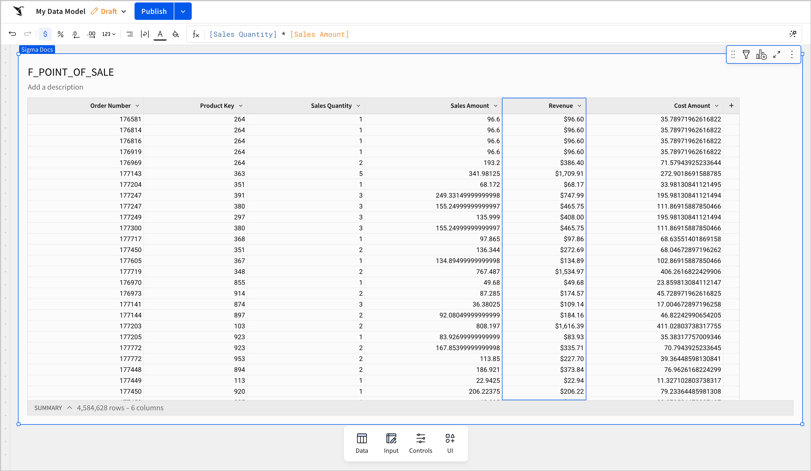Screen dimensions: 811x471
Task: Open the table more options menu
Action: point(792,55)
